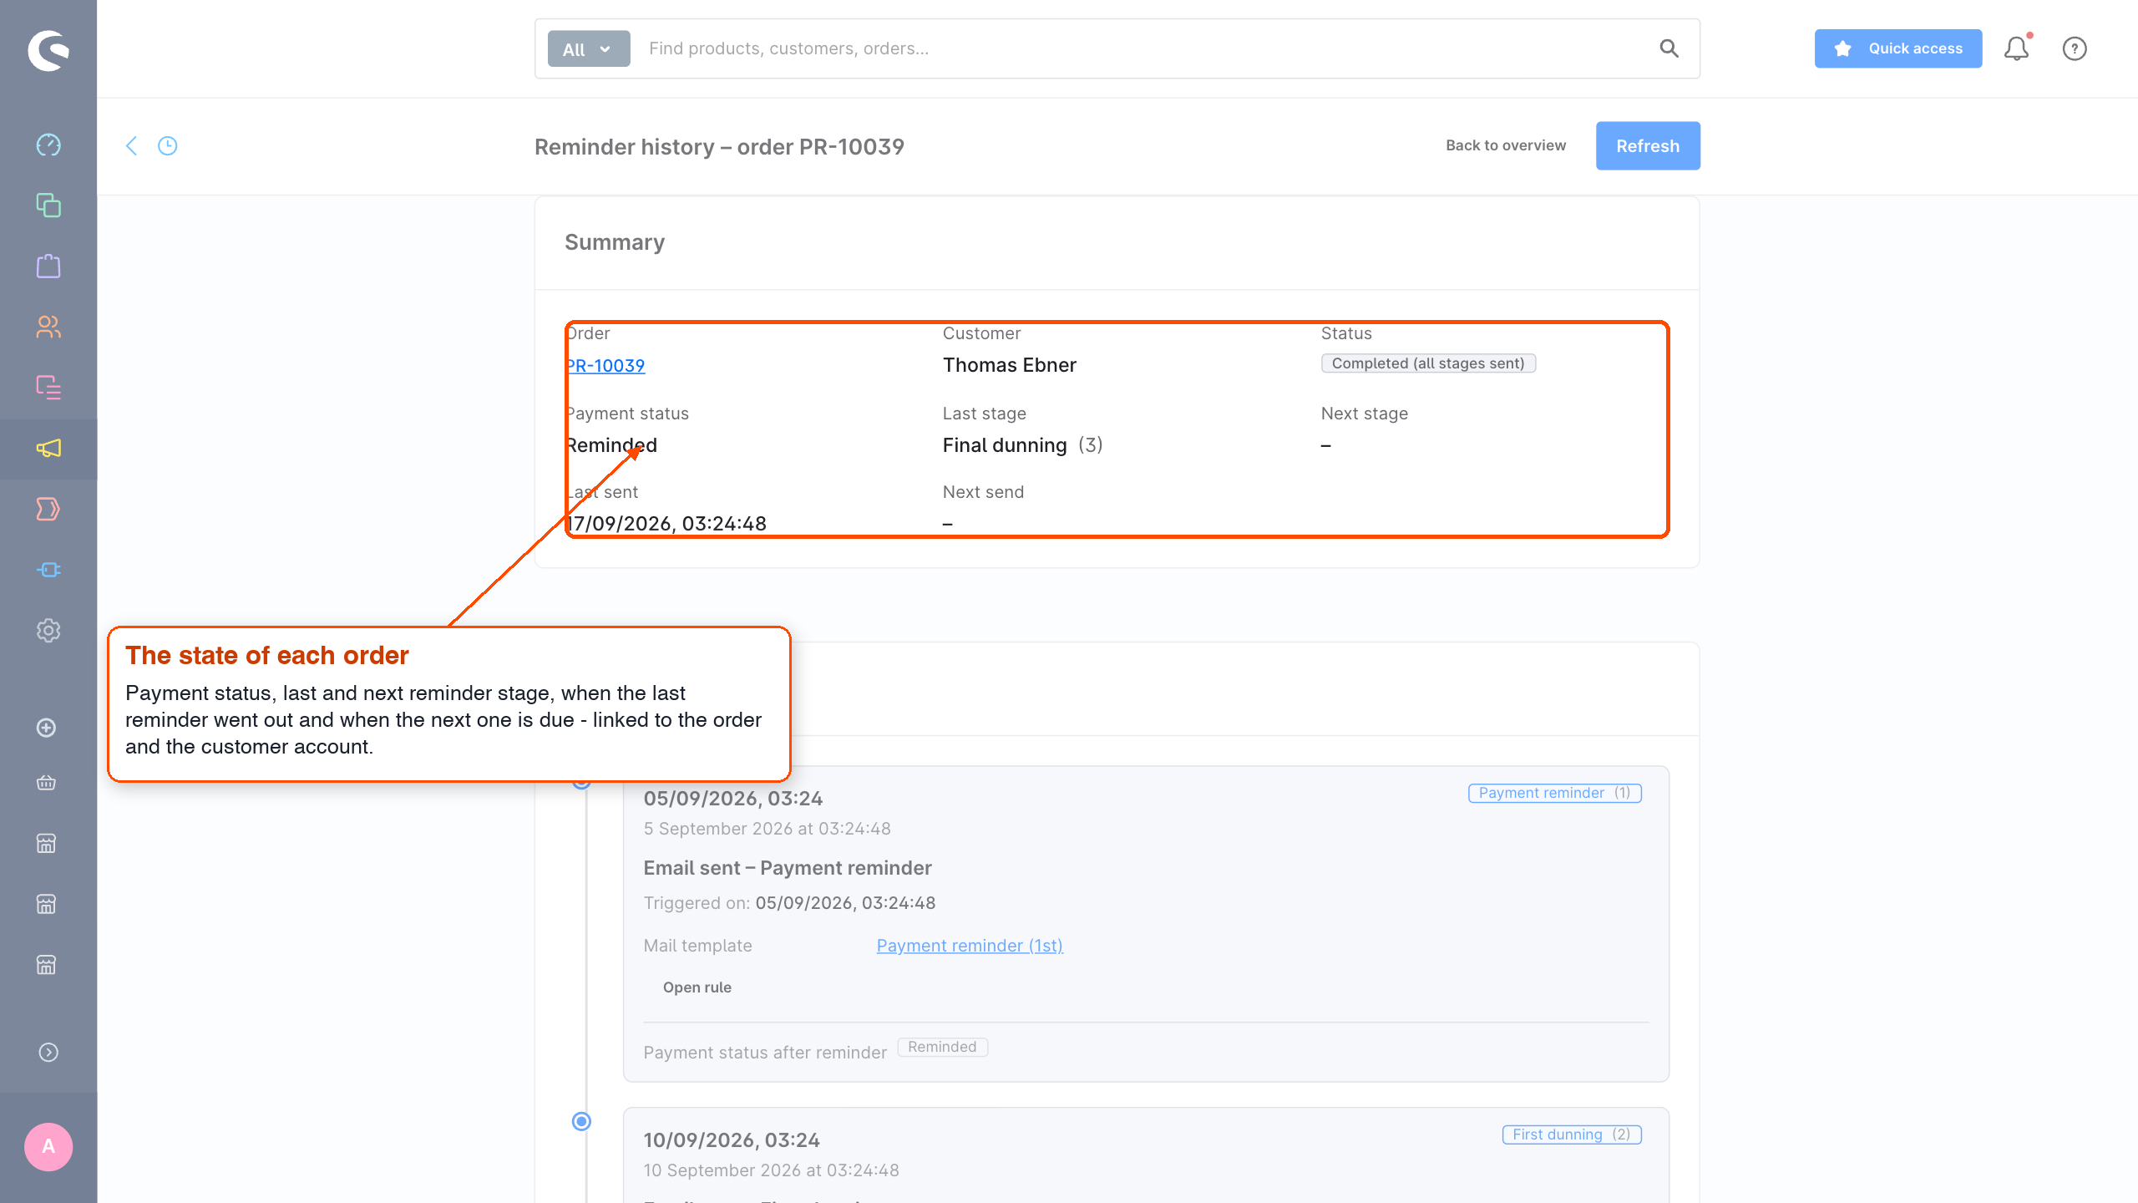Click the back arrow icon
Viewport: 2138px width, 1203px height.
pos(131,146)
